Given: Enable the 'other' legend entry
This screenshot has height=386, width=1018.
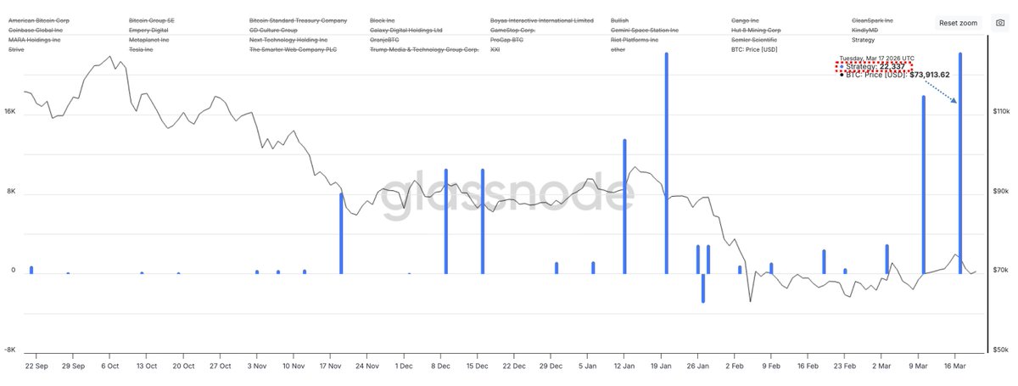Looking at the screenshot, I should pos(618,50).
